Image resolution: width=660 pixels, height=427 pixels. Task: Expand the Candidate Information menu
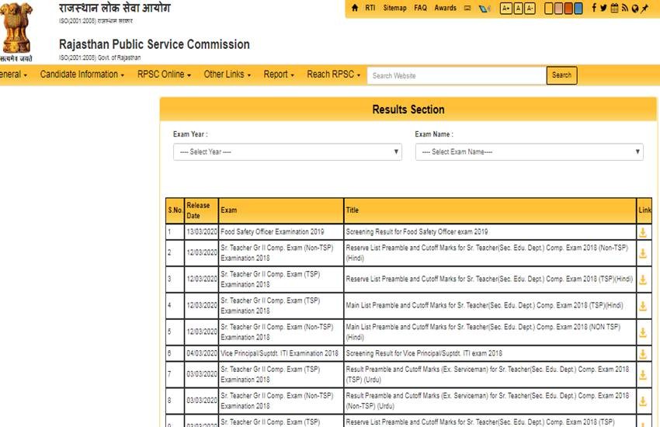(82, 75)
